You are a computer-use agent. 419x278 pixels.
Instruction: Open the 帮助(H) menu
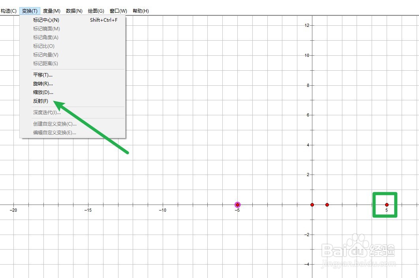(141, 11)
